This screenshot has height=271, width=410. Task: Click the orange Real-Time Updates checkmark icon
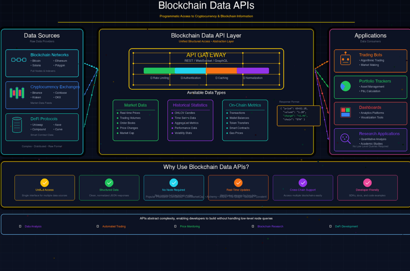pos(238,182)
